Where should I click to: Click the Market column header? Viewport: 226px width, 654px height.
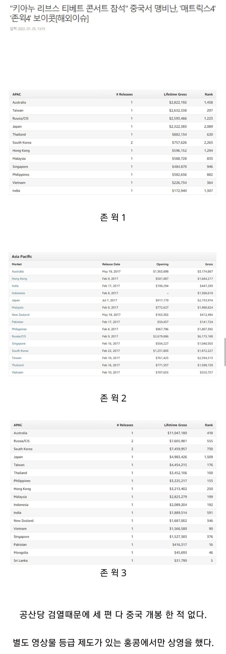pos(16,264)
